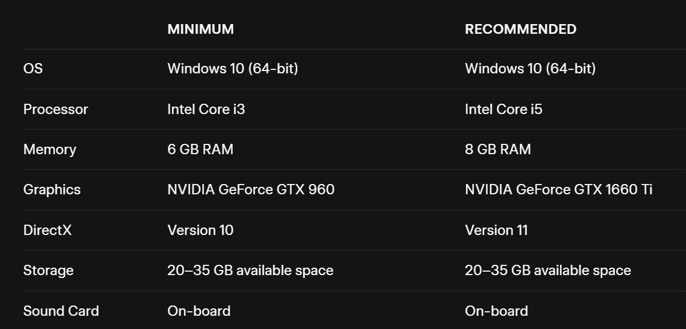Click the Graphics row label
This screenshot has width=686, height=329.
pos(52,190)
